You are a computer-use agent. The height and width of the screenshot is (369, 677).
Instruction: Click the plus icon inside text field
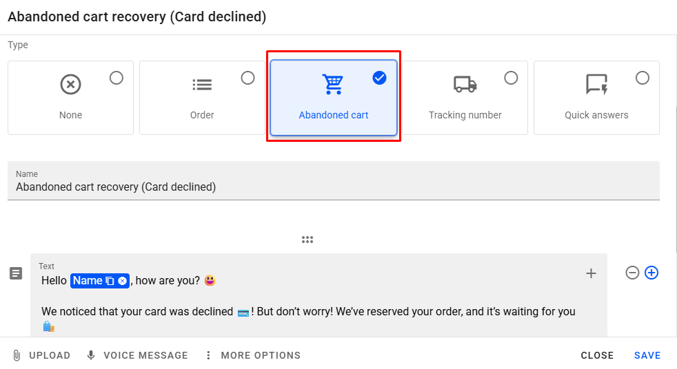pyautogui.click(x=591, y=273)
